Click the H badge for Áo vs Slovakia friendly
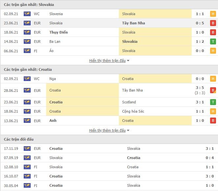This screenshot has width=218, height=191. [x=213, y=51]
